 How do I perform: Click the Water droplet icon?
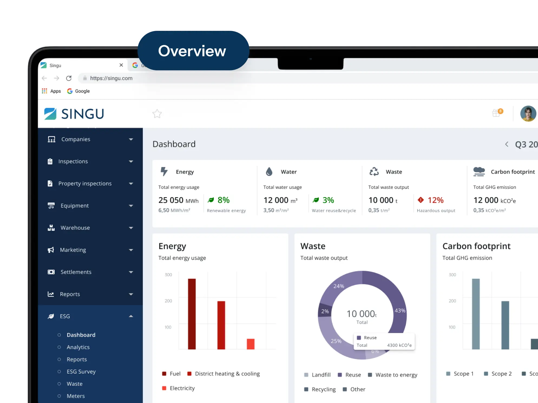(x=269, y=171)
